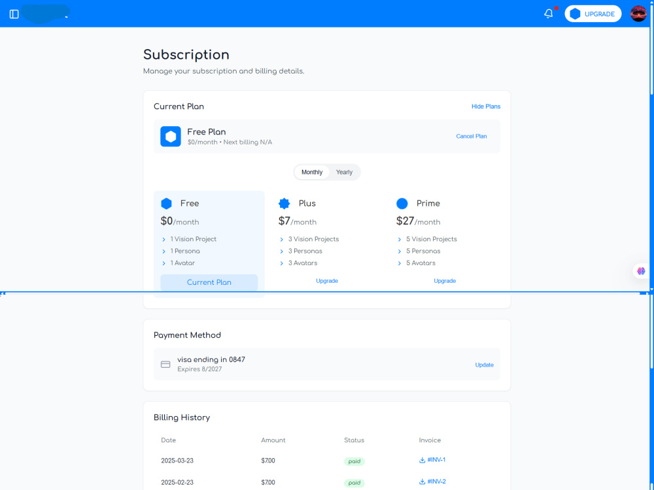Click the Free tier hexagon icon
654x490 pixels.
pyautogui.click(x=166, y=203)
